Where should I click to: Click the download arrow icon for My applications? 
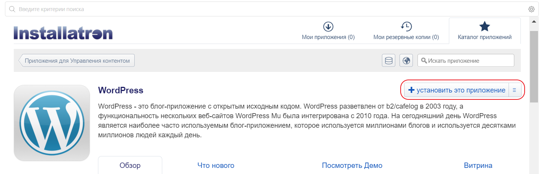(x=328, y=26)
